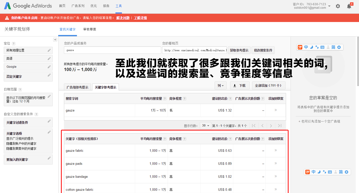This screenshot has width=359, height=193.
Task: Click the US$ 1.32 suggested bid value
Action: (225, 110)
